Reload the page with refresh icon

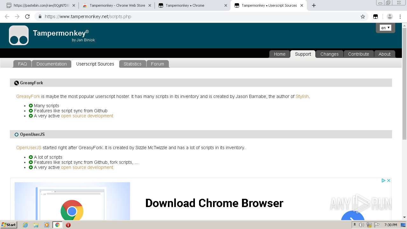tap(27, 17)
